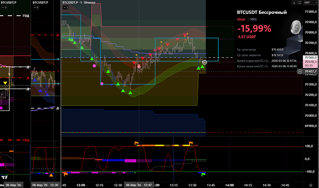Expand the indicator legend in main chart pane
This screenshot has width=319, height=188.
point(66,8)
